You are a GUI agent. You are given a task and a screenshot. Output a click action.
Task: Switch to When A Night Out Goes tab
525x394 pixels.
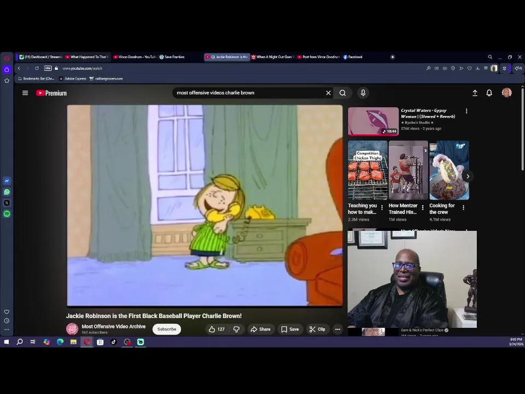(273, 57)
